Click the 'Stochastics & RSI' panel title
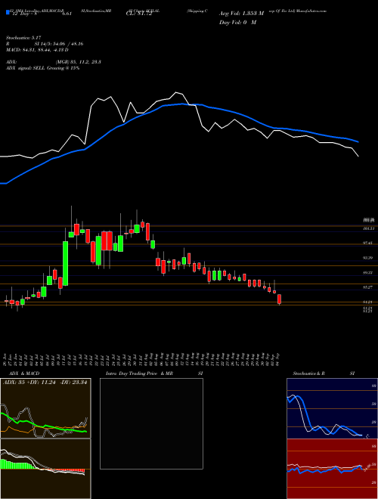The height and width of the screenshot is (499, 378). (x=324, y=373)
